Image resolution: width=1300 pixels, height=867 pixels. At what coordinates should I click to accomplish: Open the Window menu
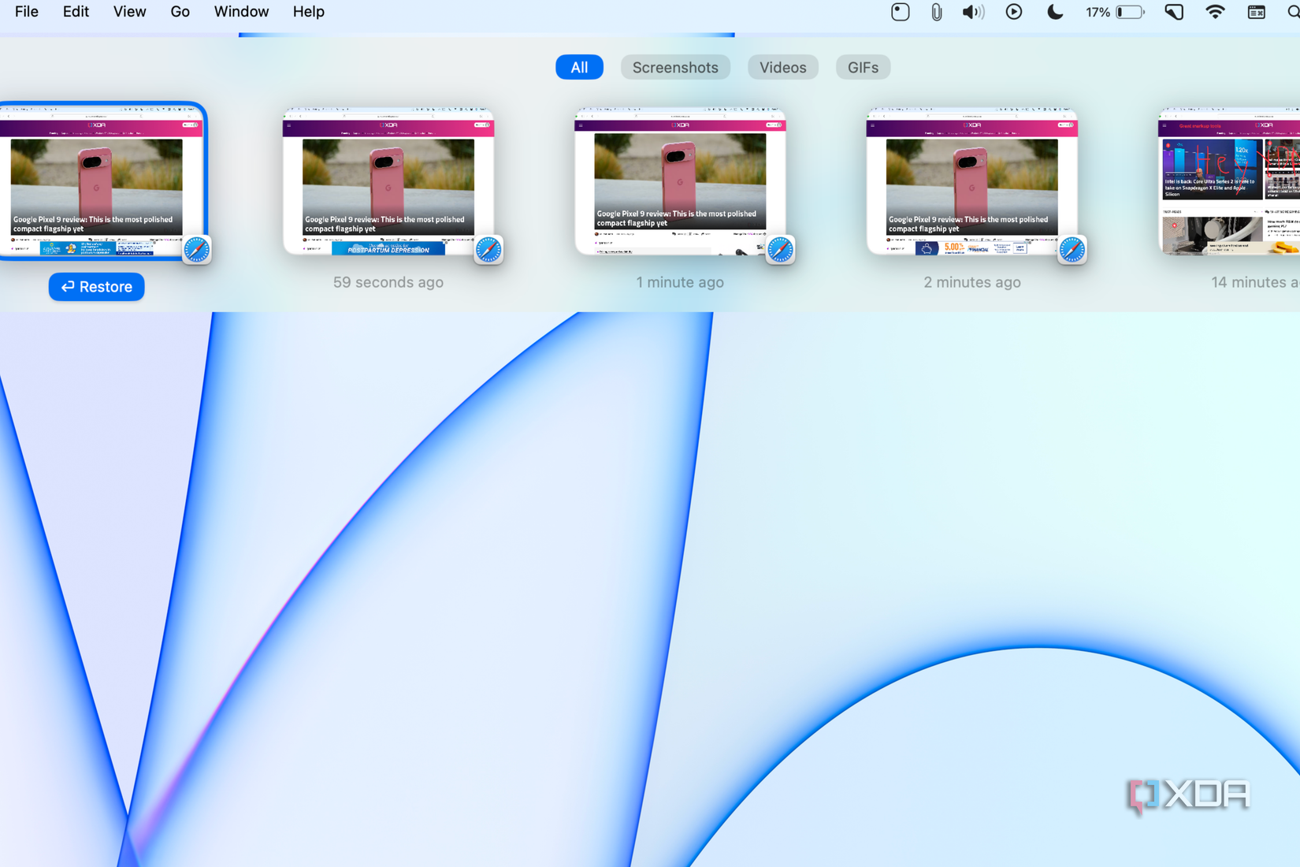[x=241, y=12]
